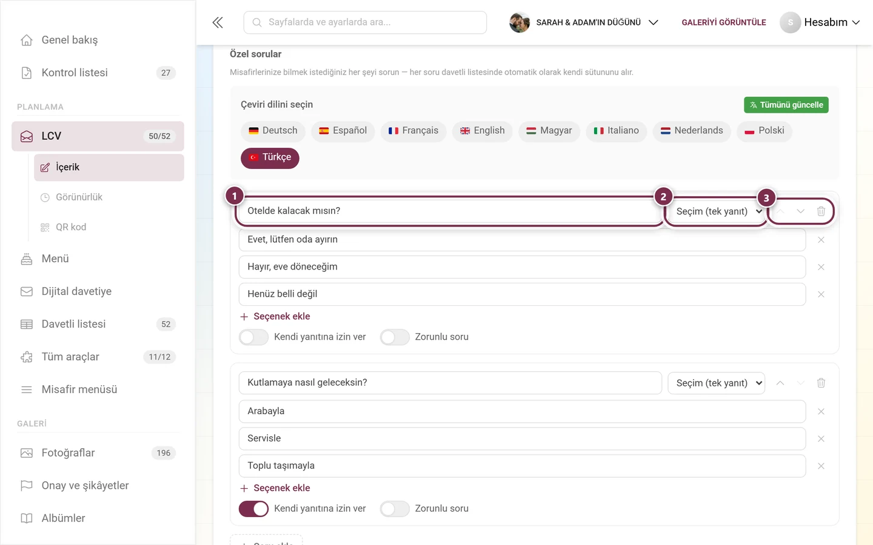Expand the Hesabım account menu
Screen dimensions: 873x545
click(832, 22)
